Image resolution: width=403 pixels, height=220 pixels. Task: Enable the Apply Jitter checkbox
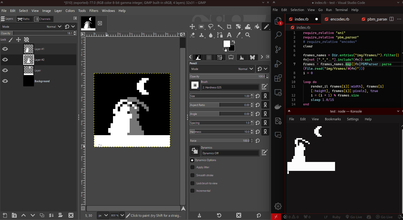[193, 167]
